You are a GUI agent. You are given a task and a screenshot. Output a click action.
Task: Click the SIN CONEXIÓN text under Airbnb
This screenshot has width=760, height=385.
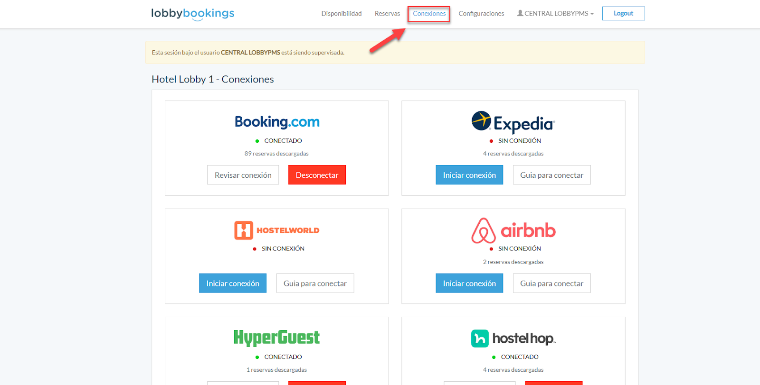pos(520,248)
